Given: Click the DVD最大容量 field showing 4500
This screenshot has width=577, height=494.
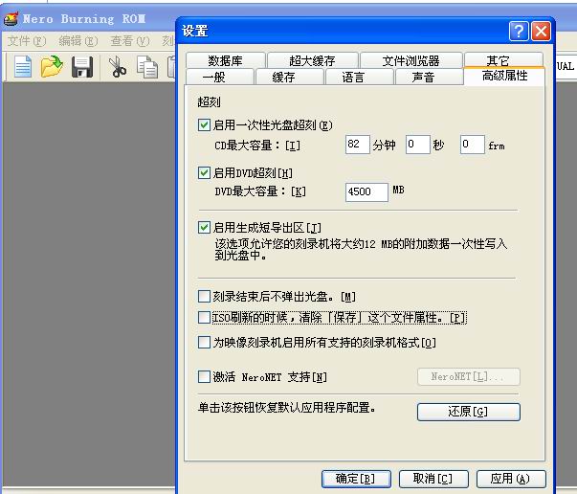Looking at the screenshot, I should pyautogui.click(x=366, y=192).
